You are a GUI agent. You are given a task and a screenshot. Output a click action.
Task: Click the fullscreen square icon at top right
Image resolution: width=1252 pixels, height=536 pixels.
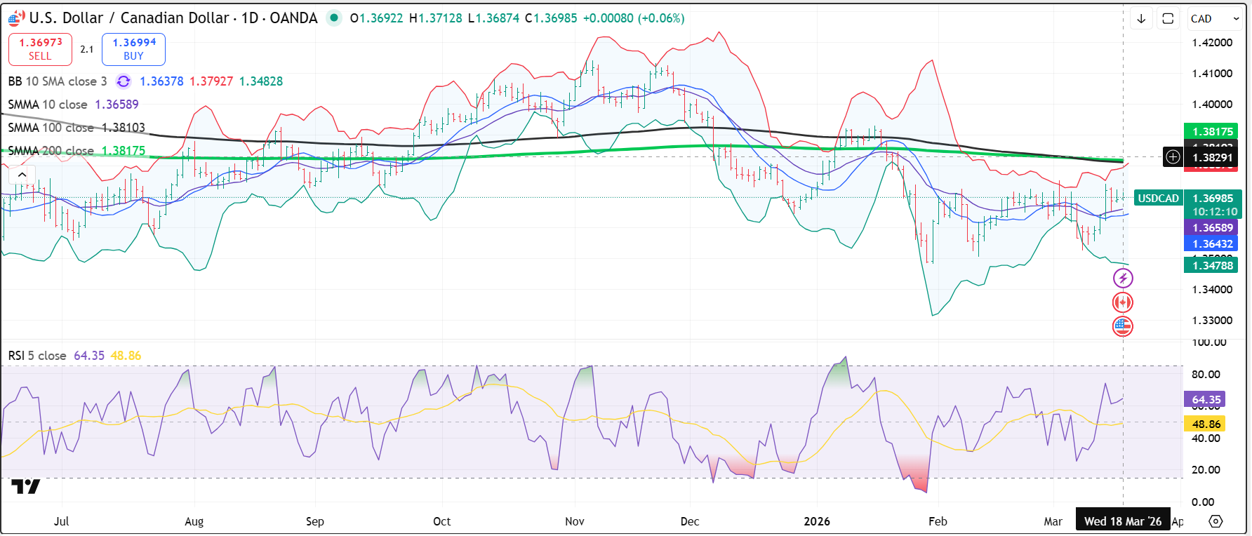pyautogui.click(x=1168, y=19)
